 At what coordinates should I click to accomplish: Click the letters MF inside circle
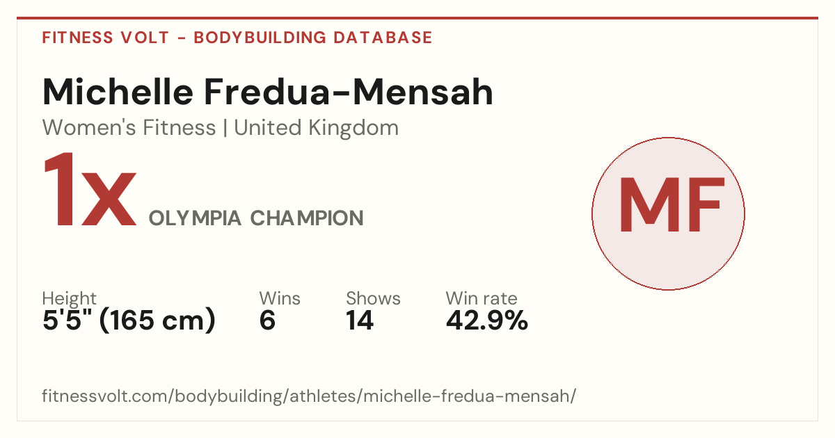click(x=669, y=204)
